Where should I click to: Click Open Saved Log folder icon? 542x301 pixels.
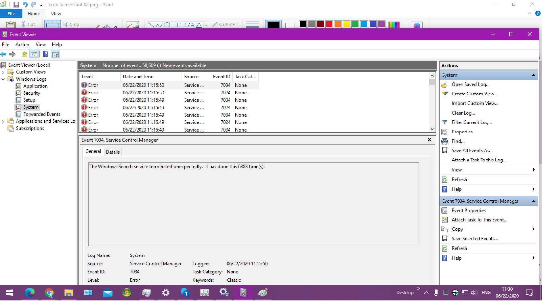[444, 85]
